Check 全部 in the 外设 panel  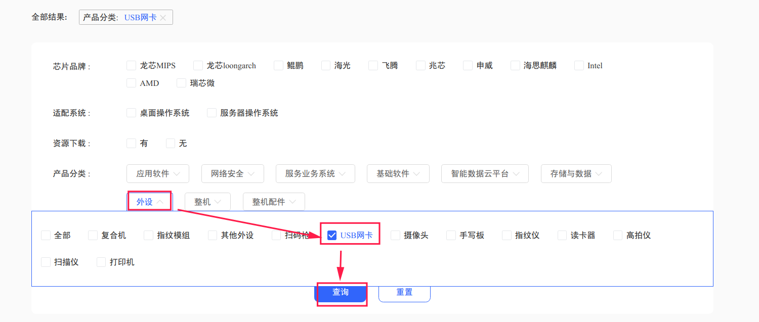point(46,235)
